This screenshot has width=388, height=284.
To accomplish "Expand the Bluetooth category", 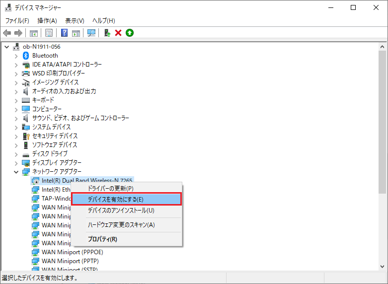I will [x=16, y=56].
